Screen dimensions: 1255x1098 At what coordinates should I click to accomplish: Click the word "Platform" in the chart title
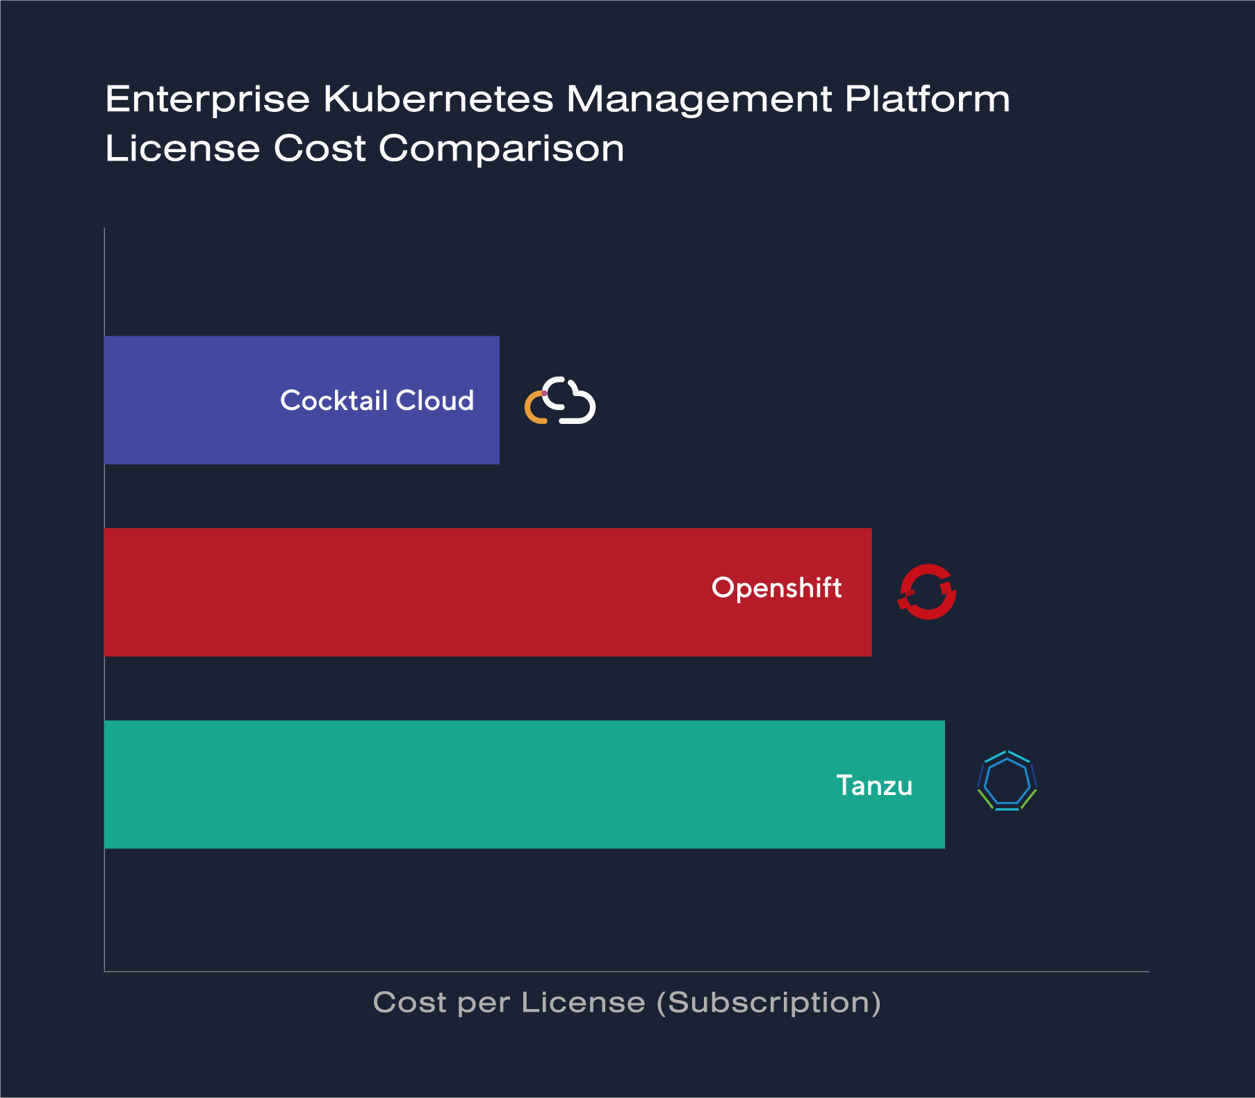pyautogui.click(x=927, y=99)
